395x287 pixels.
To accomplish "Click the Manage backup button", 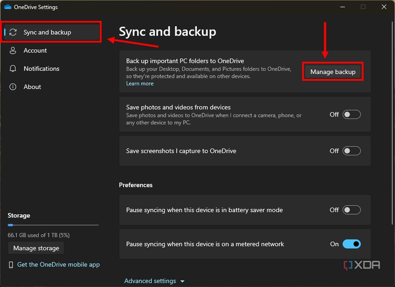I will coord(333,72).
